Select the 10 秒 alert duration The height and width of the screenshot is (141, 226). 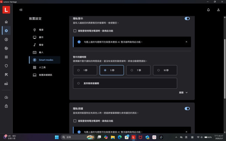point(165,70)
